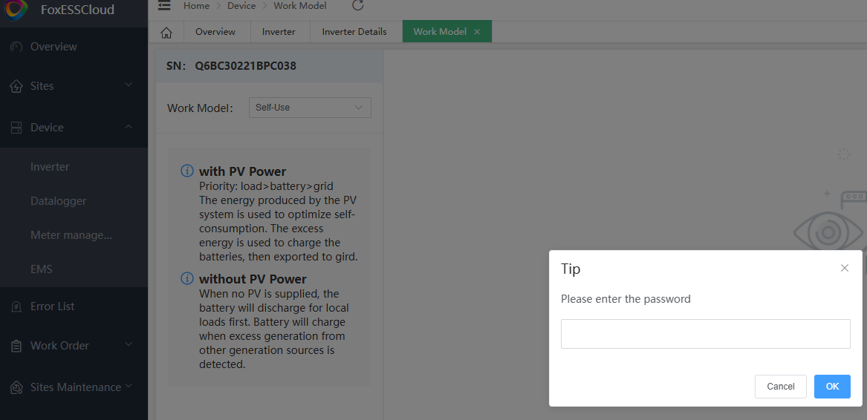Expand the Sites menu in sidebar

click(74, 86)
